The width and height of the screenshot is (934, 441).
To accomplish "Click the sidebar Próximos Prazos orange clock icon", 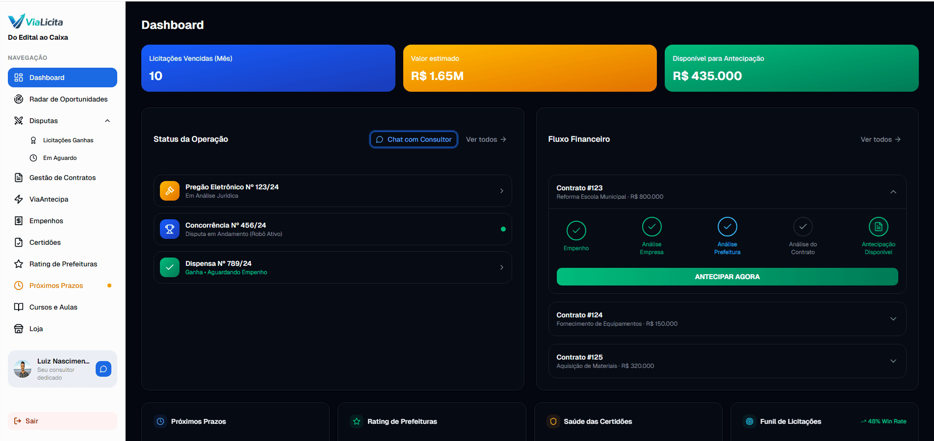I will pos(19,285).
